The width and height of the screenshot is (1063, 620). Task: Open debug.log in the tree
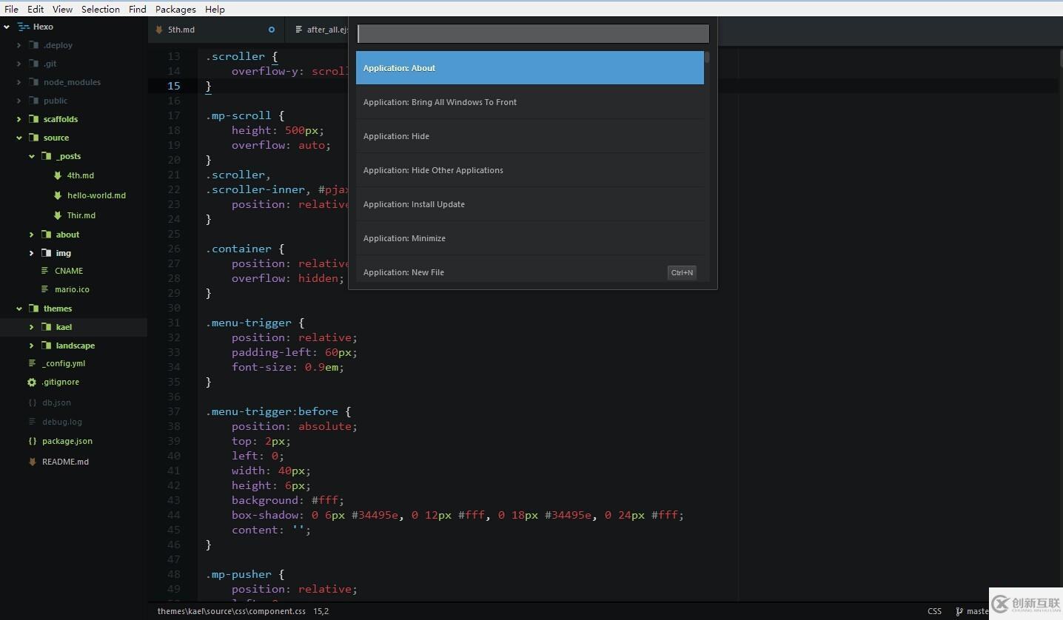(62, 422)
